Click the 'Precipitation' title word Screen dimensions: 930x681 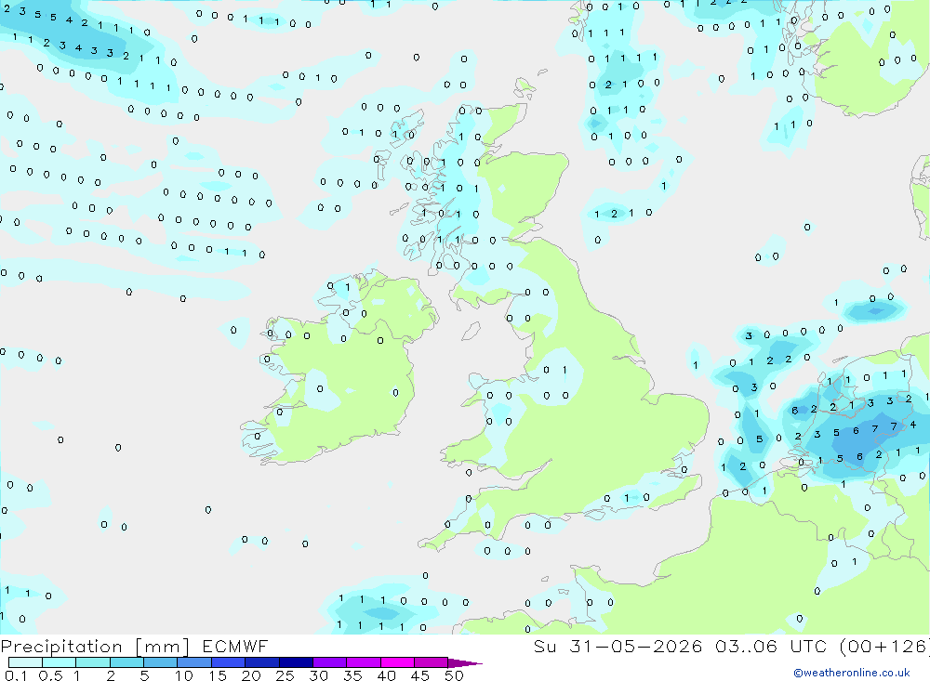pos(61,647)
